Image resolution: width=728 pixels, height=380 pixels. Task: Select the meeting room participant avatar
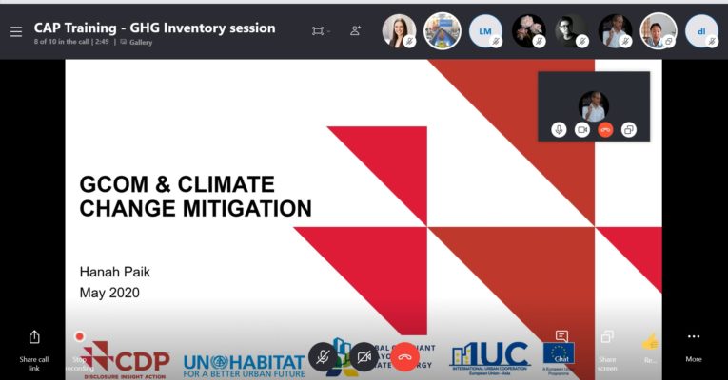pos(442,31)
